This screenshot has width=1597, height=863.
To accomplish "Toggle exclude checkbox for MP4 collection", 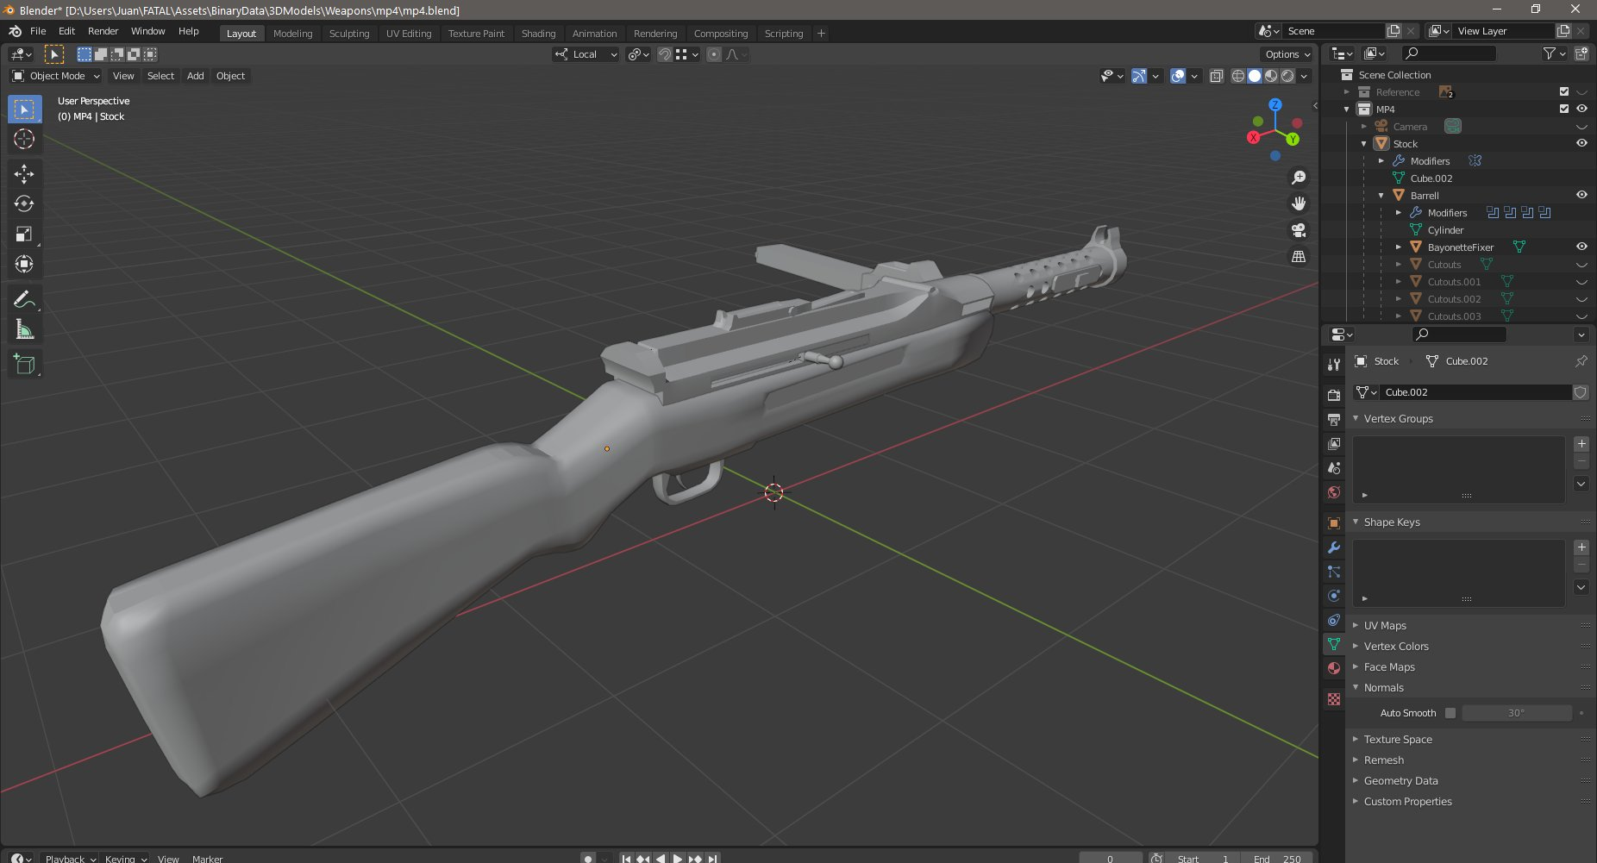I will click(x=1564, y=109).
